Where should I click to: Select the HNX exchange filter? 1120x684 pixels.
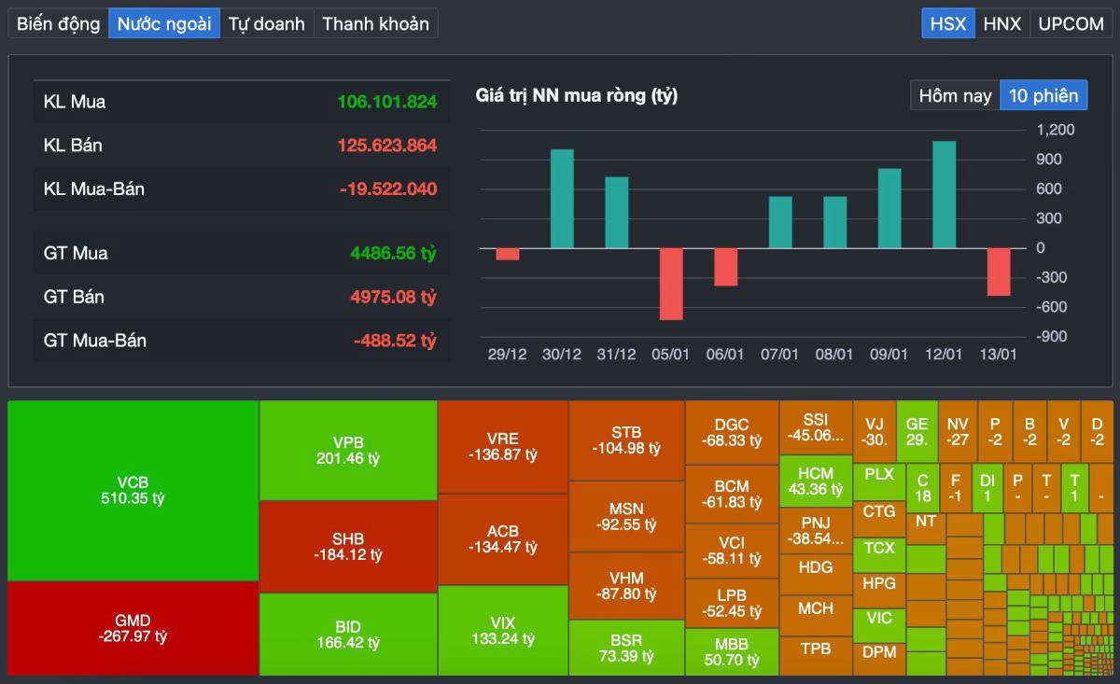click(x=1002, y=22)
